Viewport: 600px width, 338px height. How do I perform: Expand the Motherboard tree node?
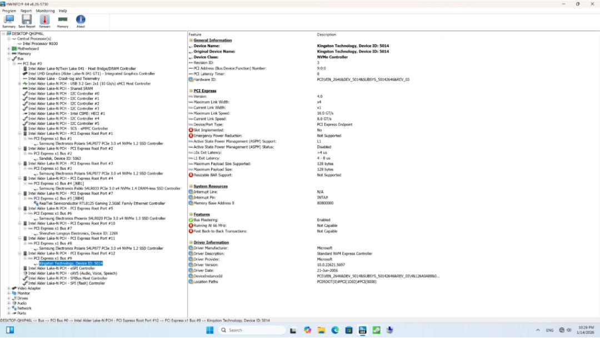[x=8, y=49]
